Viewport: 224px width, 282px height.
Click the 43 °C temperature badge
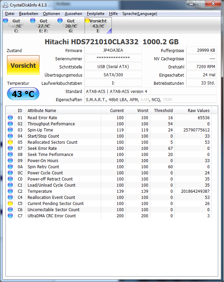coord(23,94)
